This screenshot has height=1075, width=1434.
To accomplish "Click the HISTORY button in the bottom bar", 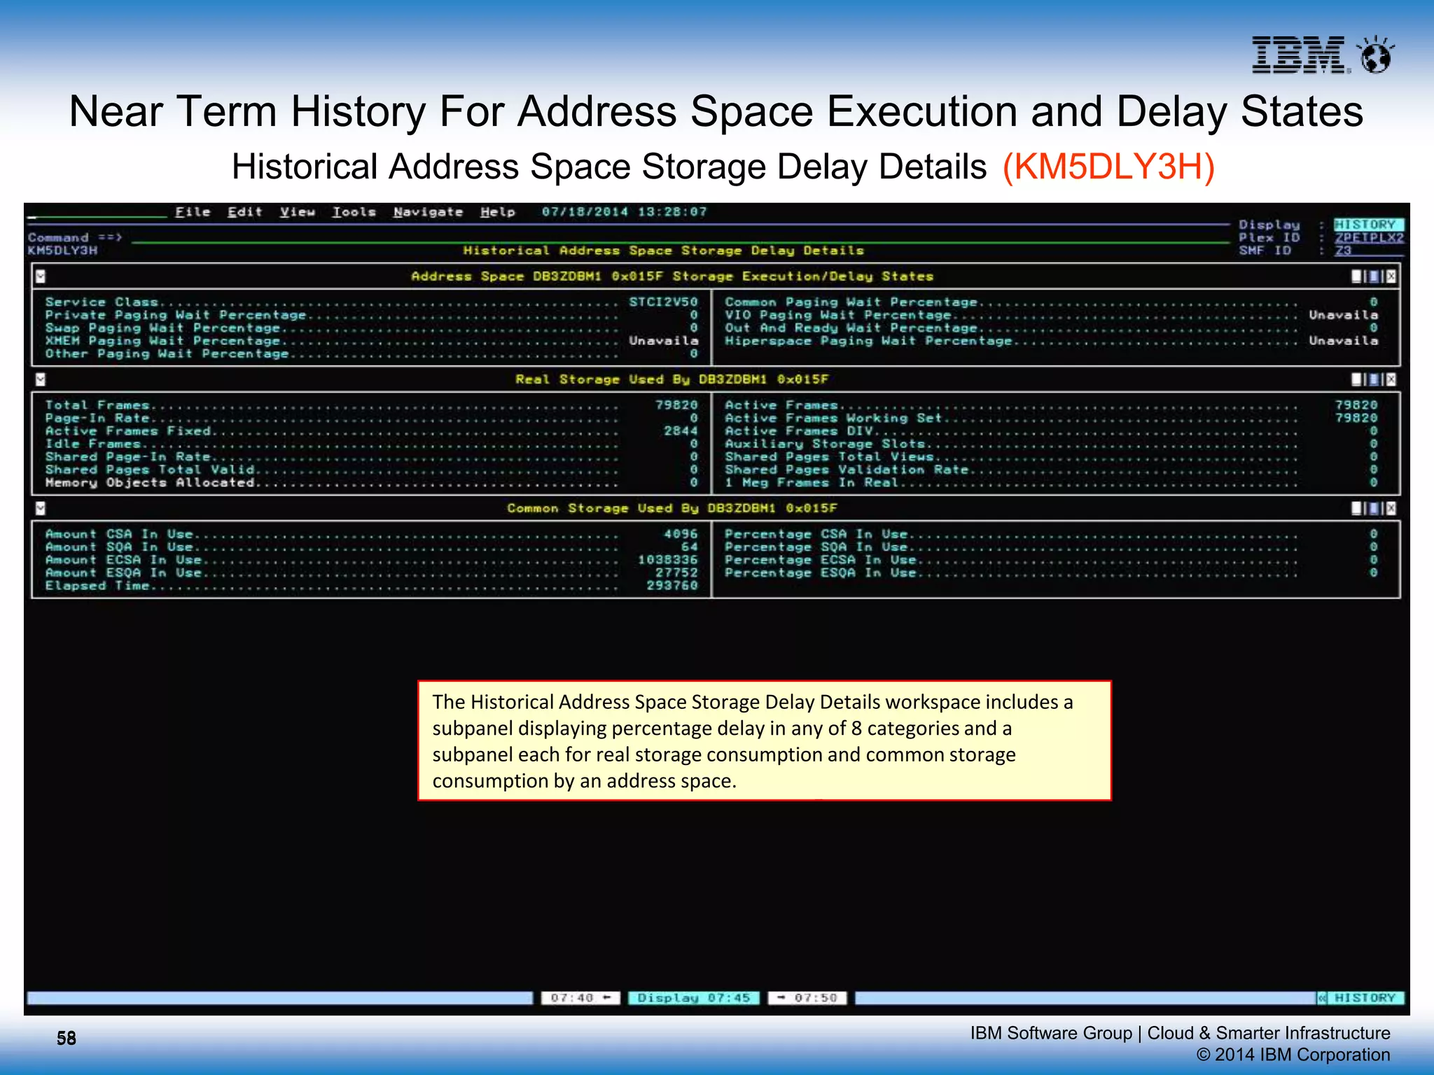I will [1365, 998].
